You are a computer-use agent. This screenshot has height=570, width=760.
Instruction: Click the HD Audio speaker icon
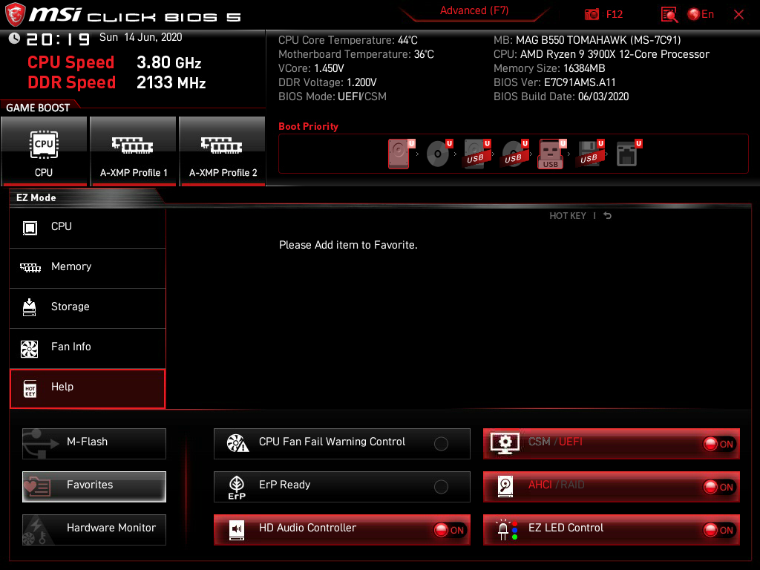coord(237,530)
